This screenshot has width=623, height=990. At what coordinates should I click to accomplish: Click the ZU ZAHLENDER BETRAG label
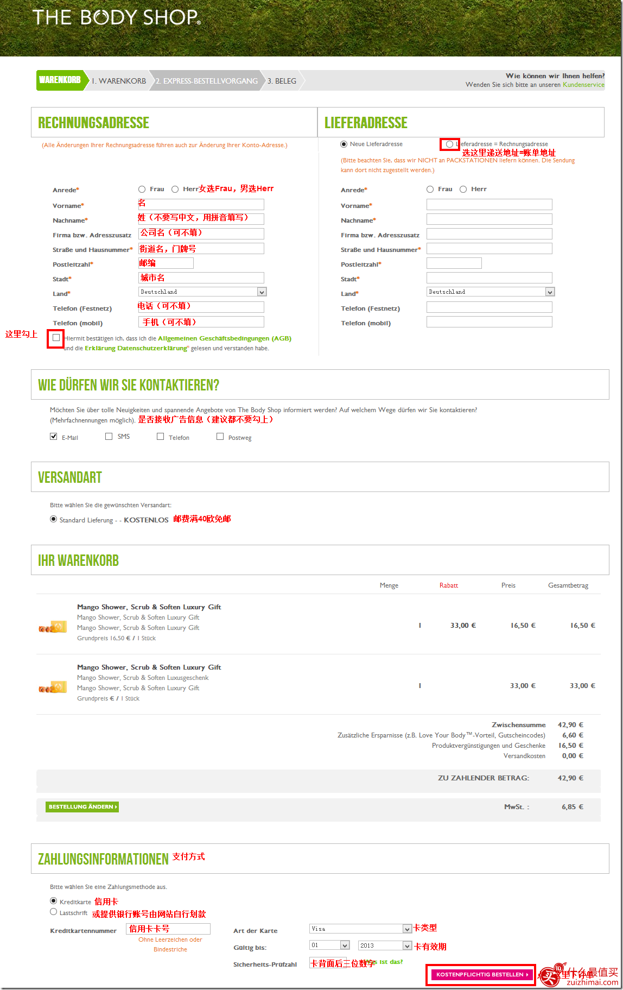pyautogui.click(x=484, y=778)
